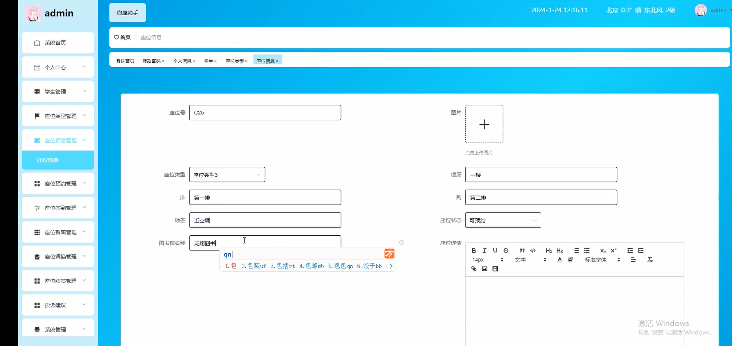Expand the 座位续签管理 sidebar menu

[58, 281]
